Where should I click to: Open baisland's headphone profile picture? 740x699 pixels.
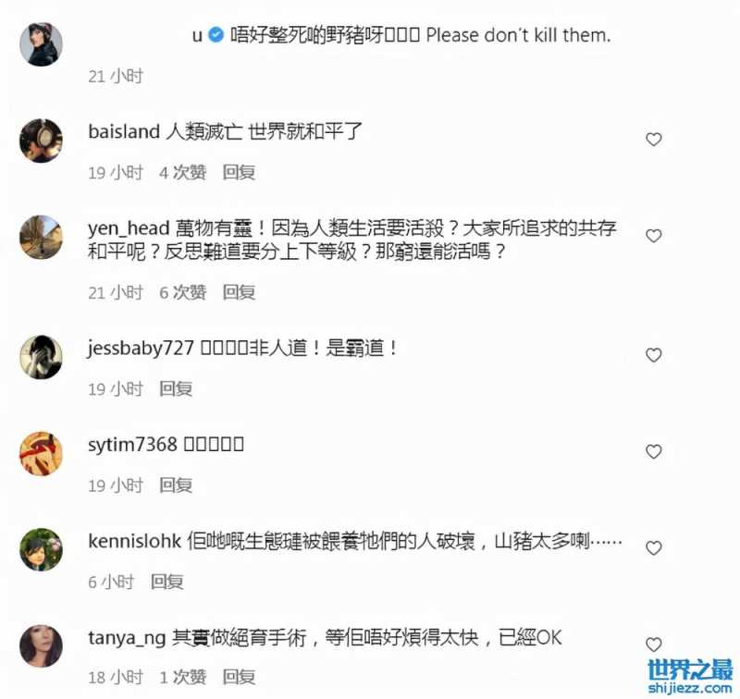tap(41, 141)
